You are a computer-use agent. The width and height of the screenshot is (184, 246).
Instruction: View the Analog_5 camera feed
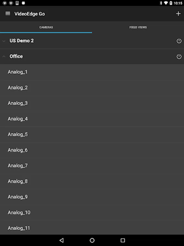(x=18, y=134)
